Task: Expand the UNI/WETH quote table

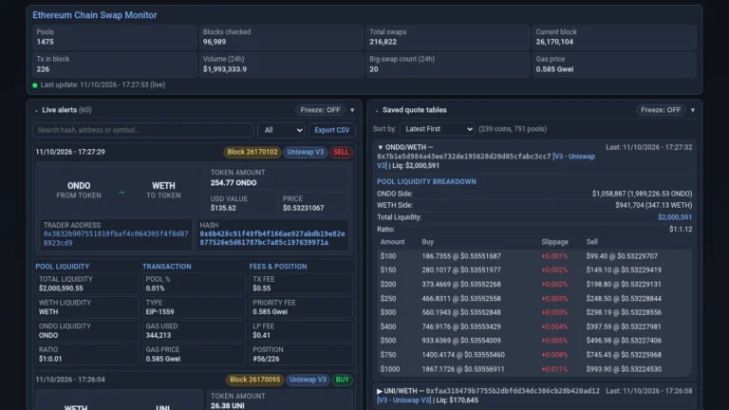Action: pyautogui.click(x=380, y=391)
